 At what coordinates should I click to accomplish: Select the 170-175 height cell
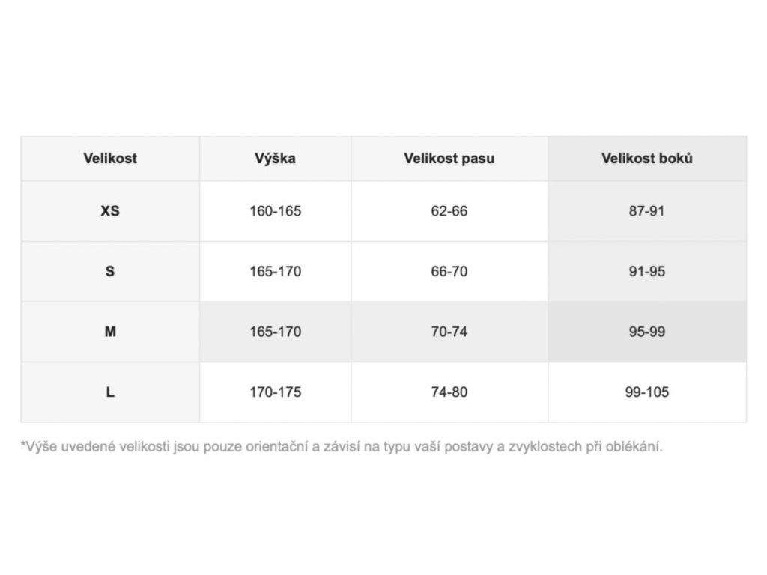pos(275,392)
